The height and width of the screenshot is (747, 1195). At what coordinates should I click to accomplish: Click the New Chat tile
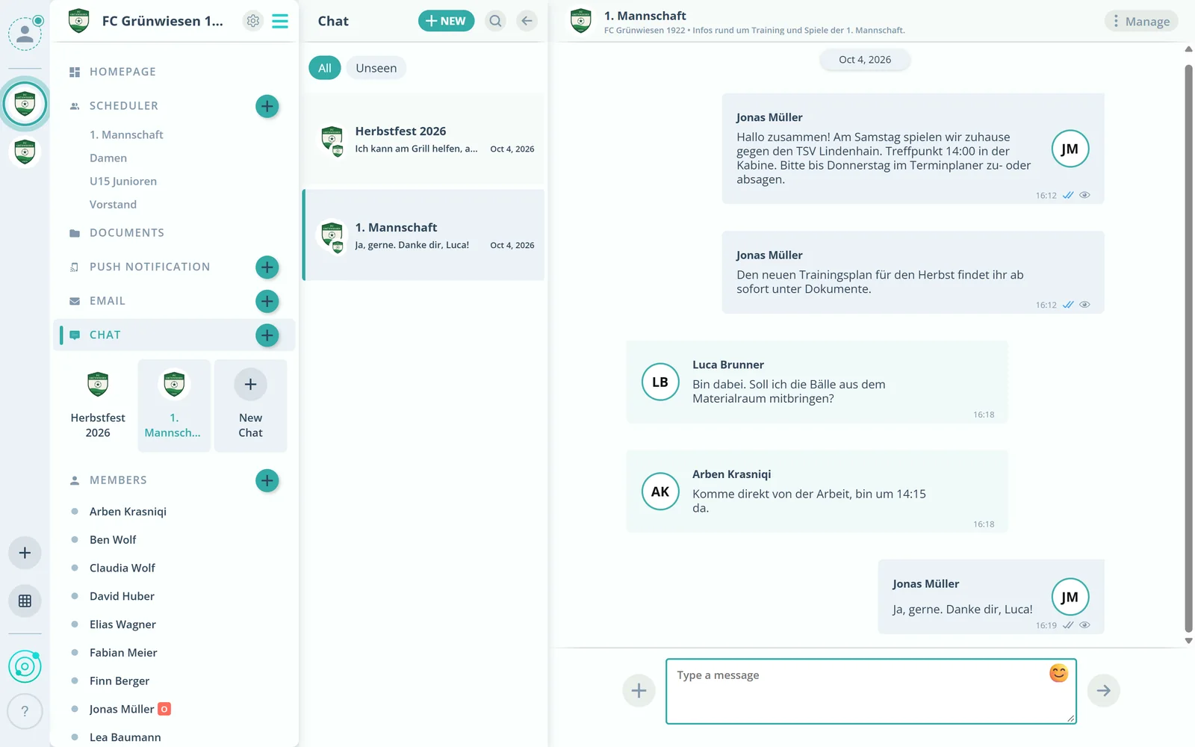[x=250, y=406]
